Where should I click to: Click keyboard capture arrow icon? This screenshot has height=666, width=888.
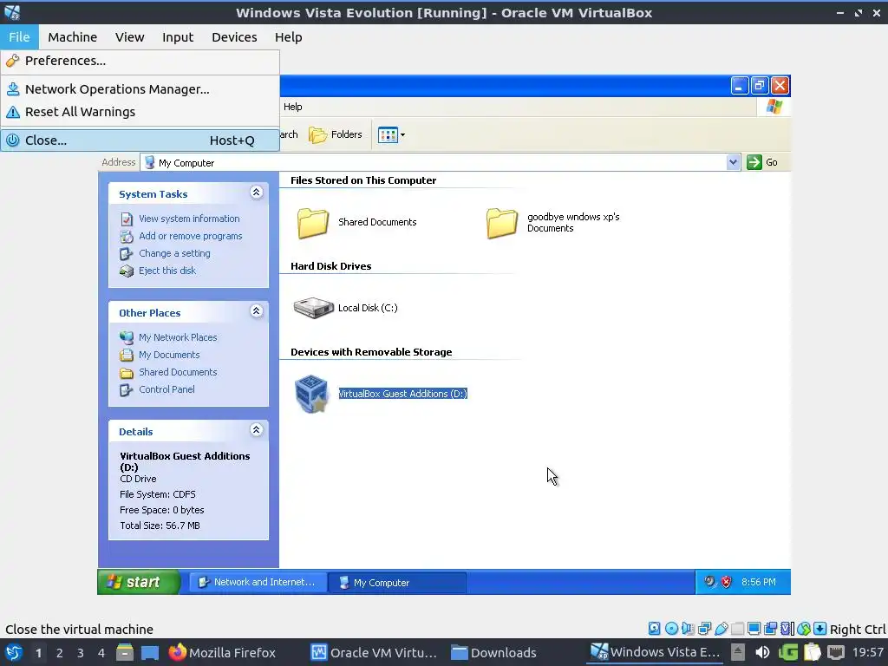click(x=819, y=629)
